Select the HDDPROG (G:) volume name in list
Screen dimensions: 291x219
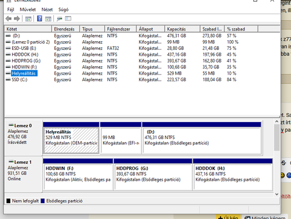tap(26, 61)
